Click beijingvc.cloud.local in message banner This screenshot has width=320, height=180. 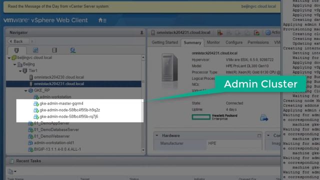(x=258, y=6)
